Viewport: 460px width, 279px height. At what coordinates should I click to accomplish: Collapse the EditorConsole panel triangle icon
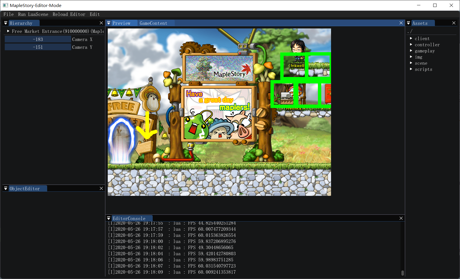[x=109, y=218]
